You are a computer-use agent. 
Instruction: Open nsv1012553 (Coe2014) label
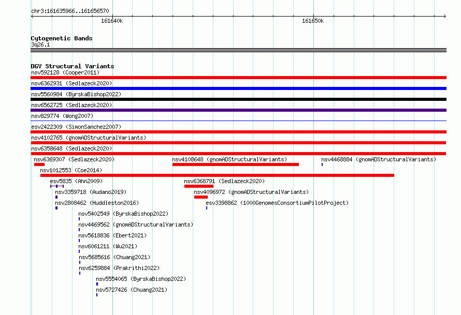tap(71, 170)
